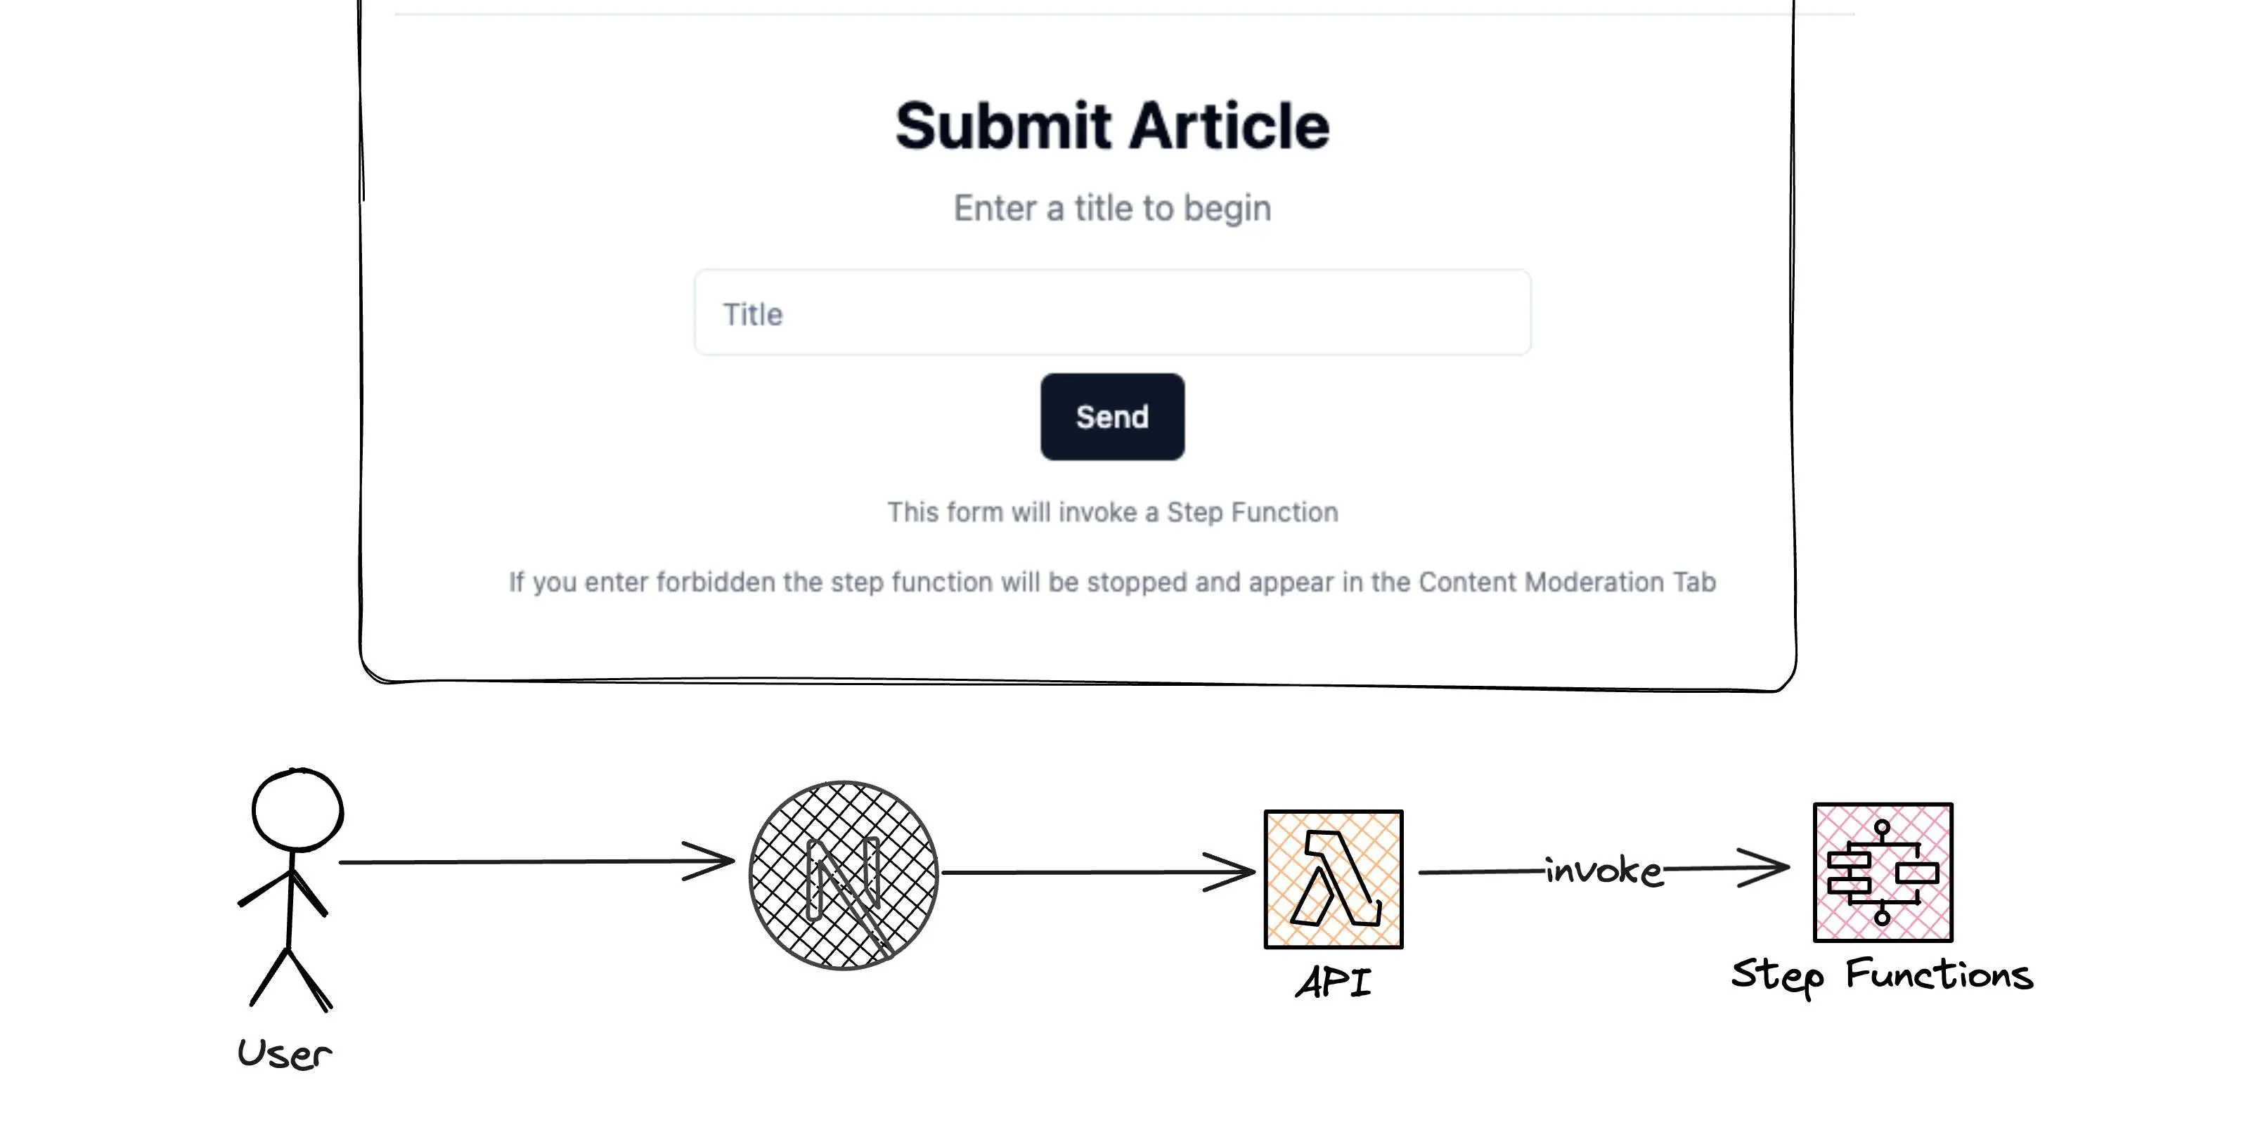The image size is (2246, 1125).
Task: Click the 'Submit Article' heading
Action: point(1111,126)
